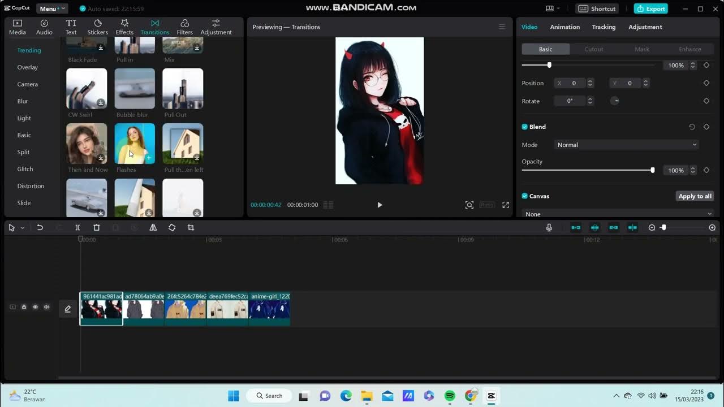This screenshot has height=407, width=724.
Task: Open the Blend Mode Normal dropdown
Action: pos(626,145)
